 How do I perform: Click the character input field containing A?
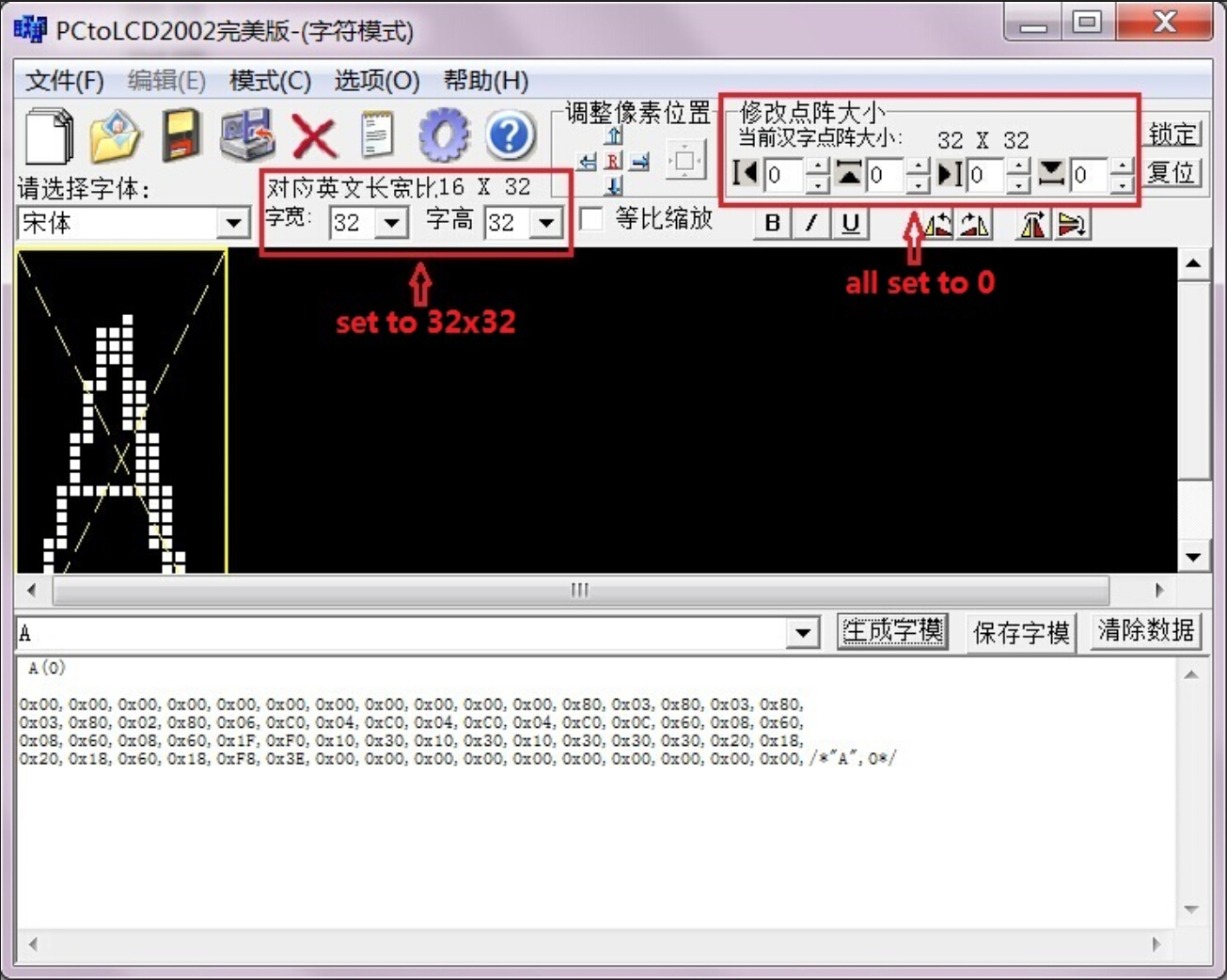click(400, 633)
